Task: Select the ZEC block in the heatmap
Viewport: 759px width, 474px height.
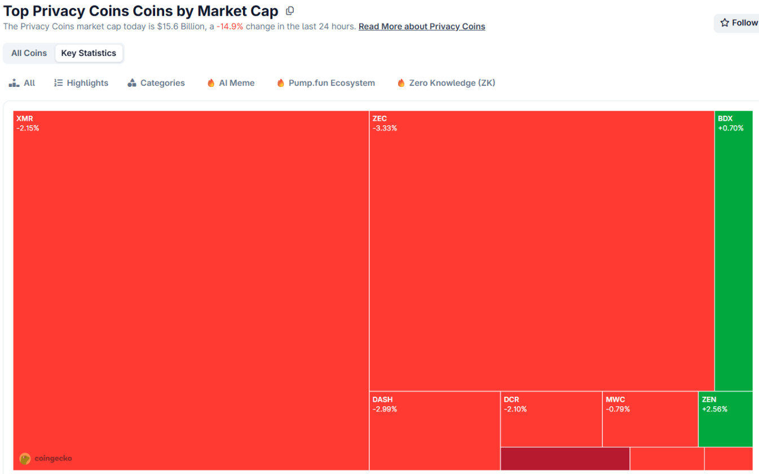Action: pyautogui.click(x=541, y=248)
